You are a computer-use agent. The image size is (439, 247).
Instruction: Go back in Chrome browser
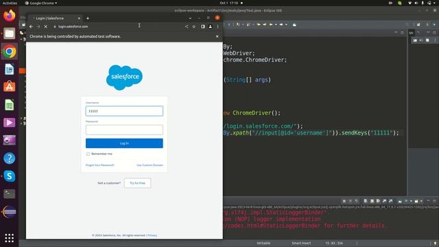(31, 26)
